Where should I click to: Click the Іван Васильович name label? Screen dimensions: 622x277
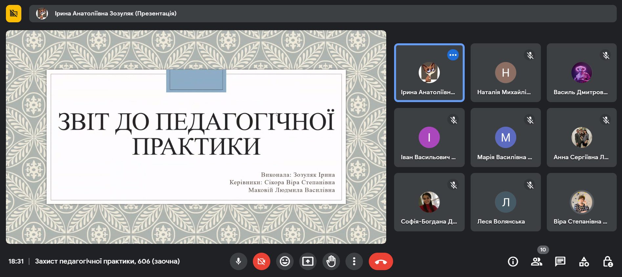428,157
